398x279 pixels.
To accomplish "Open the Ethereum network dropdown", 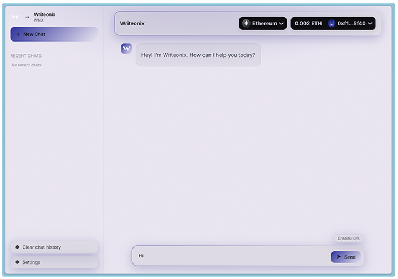I will [263, 23].
